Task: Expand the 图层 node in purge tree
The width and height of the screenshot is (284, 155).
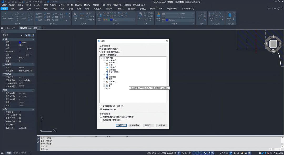Action: (x=104, y=79)
